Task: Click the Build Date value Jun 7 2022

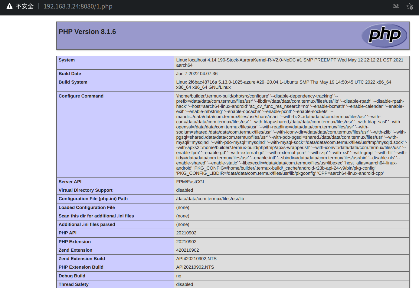Action: pos(197,74)
